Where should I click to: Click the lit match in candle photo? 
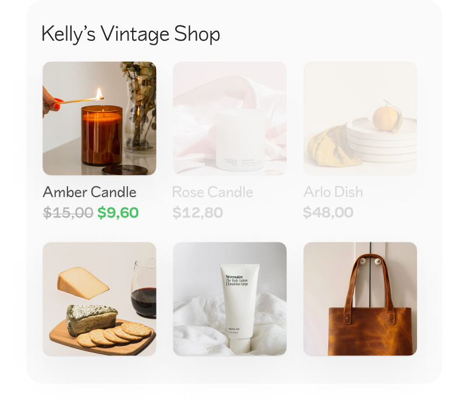[82, 99]
